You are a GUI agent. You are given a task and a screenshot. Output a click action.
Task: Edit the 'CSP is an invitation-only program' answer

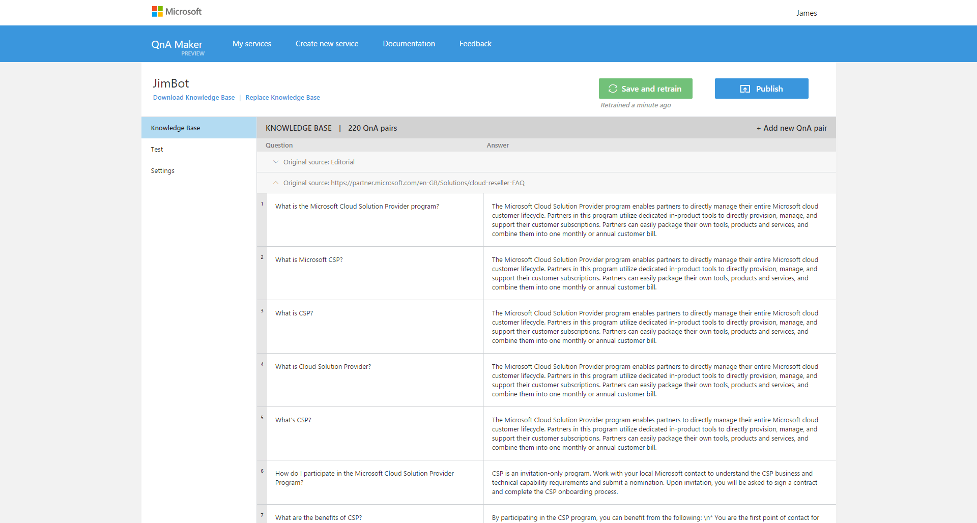[659, 482]
